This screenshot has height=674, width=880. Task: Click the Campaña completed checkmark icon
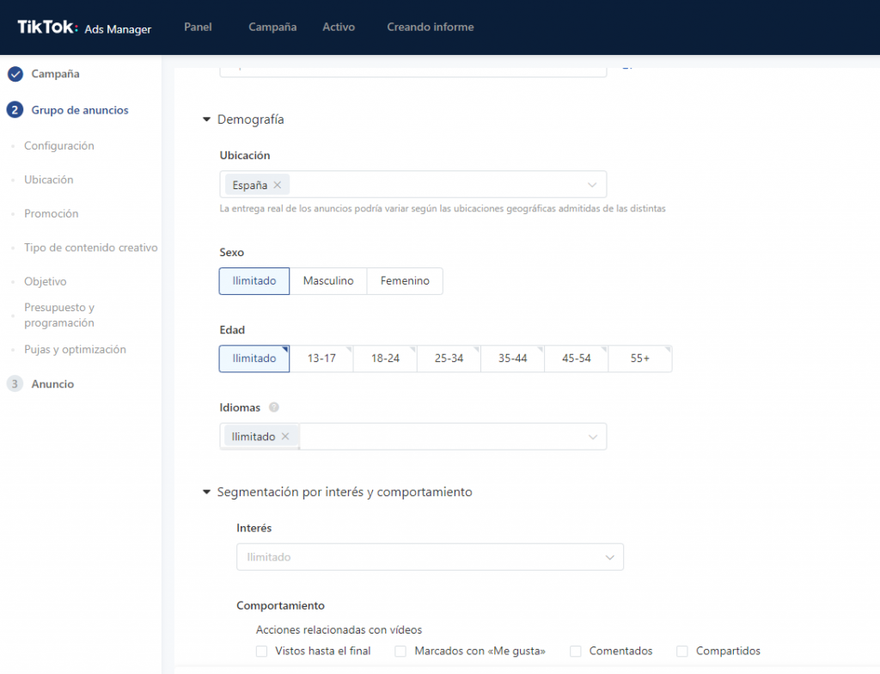[15, 74]
